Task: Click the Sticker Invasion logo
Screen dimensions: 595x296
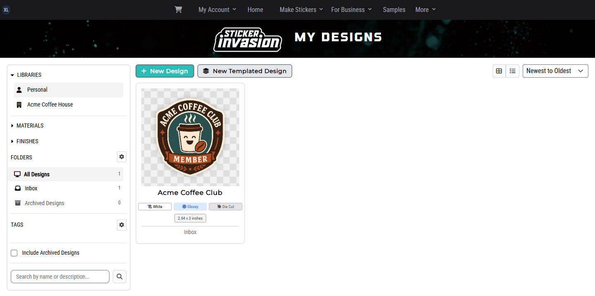Action: (x=248, y=40)
